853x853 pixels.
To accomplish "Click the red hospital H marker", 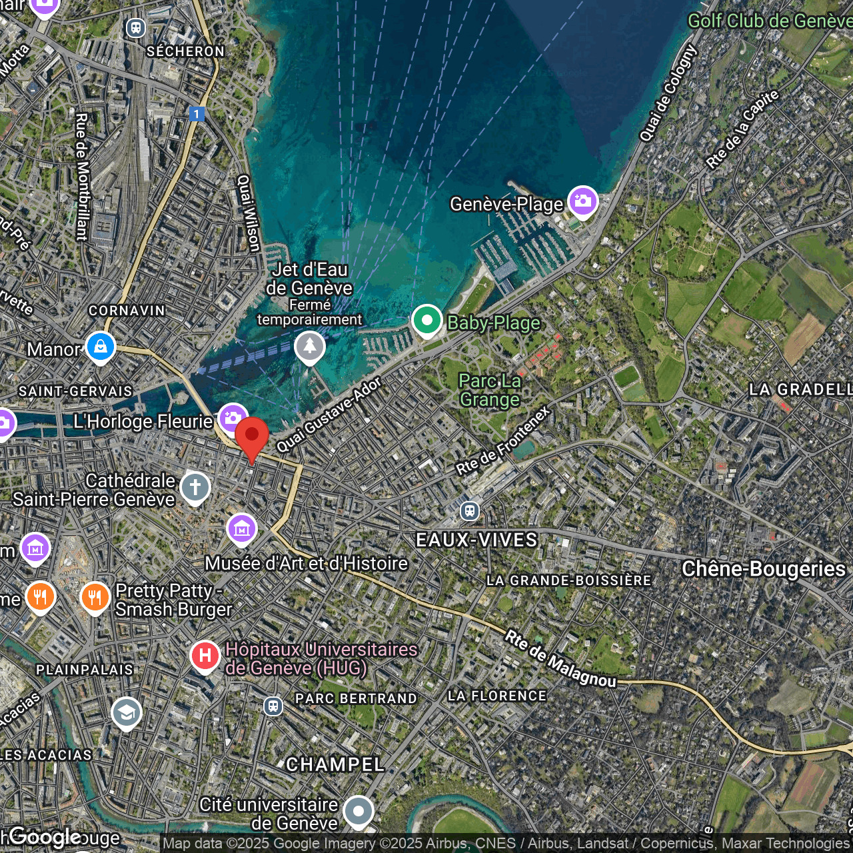I will pyautogui.click(x=205, y=656).
